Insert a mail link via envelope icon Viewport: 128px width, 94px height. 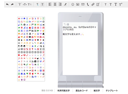tap(83, 4)
